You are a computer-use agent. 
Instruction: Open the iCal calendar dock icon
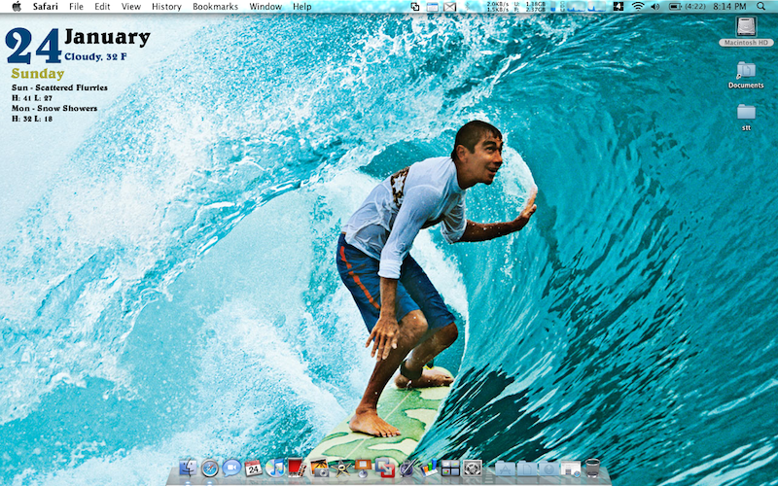[254, 468]
